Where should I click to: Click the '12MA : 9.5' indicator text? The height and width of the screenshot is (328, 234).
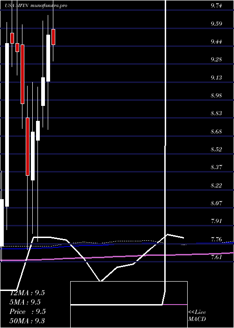coord(27,293)
